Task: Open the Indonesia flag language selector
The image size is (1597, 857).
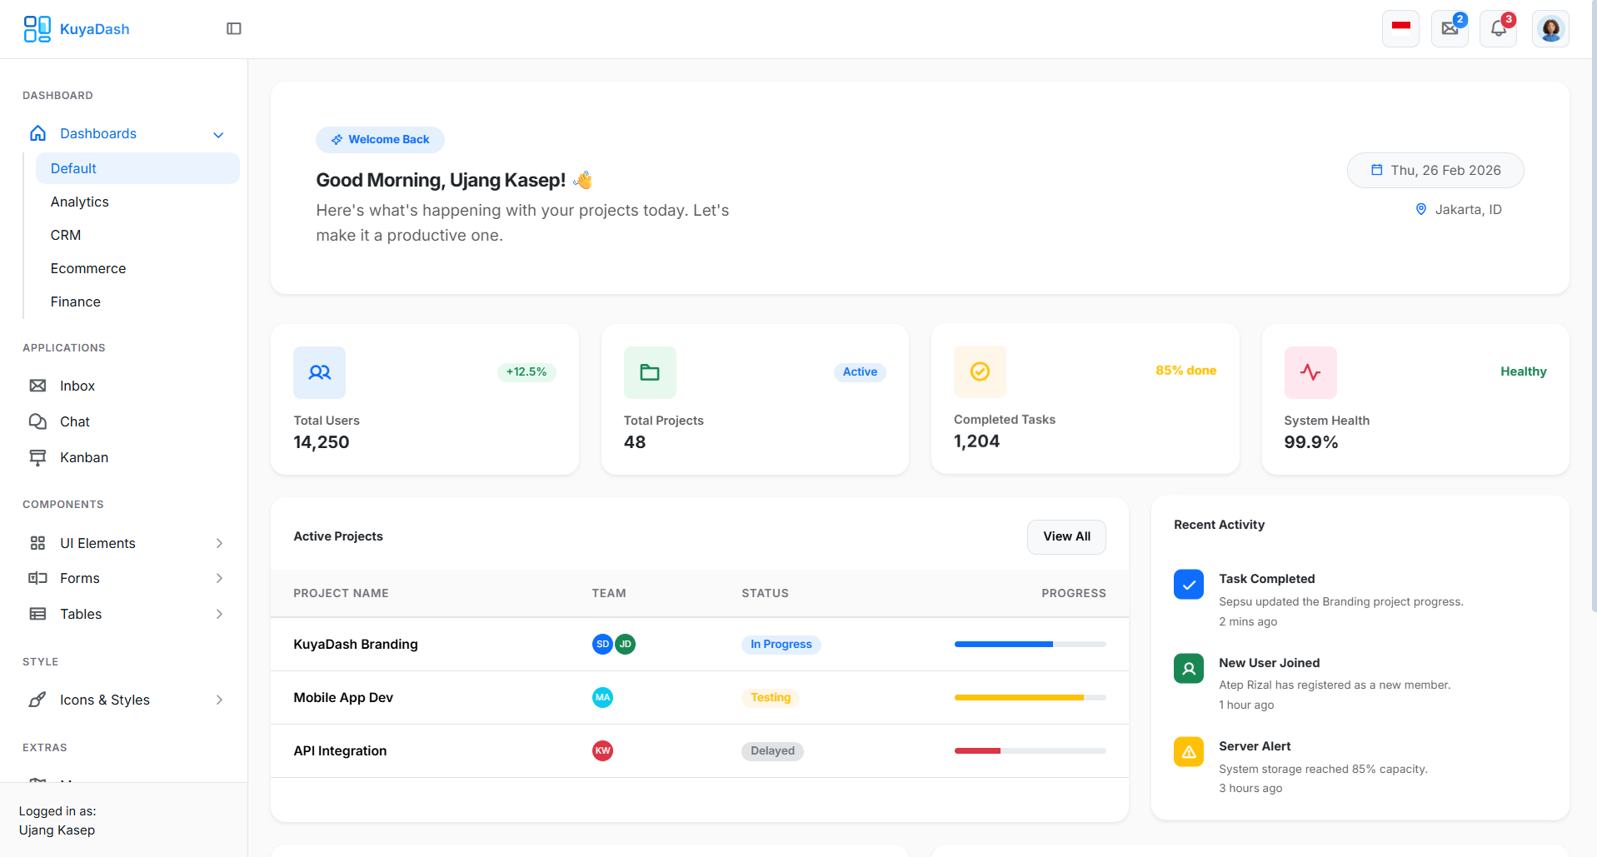Action: [1400, 29]
